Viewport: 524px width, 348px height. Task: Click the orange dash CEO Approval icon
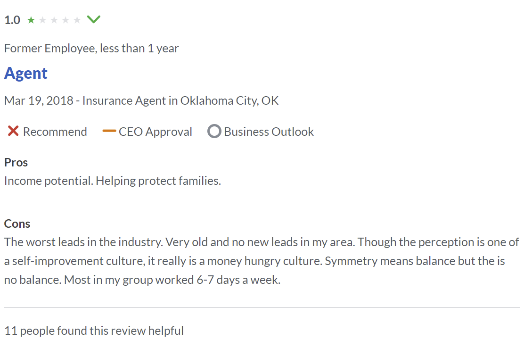pos(109,131)
